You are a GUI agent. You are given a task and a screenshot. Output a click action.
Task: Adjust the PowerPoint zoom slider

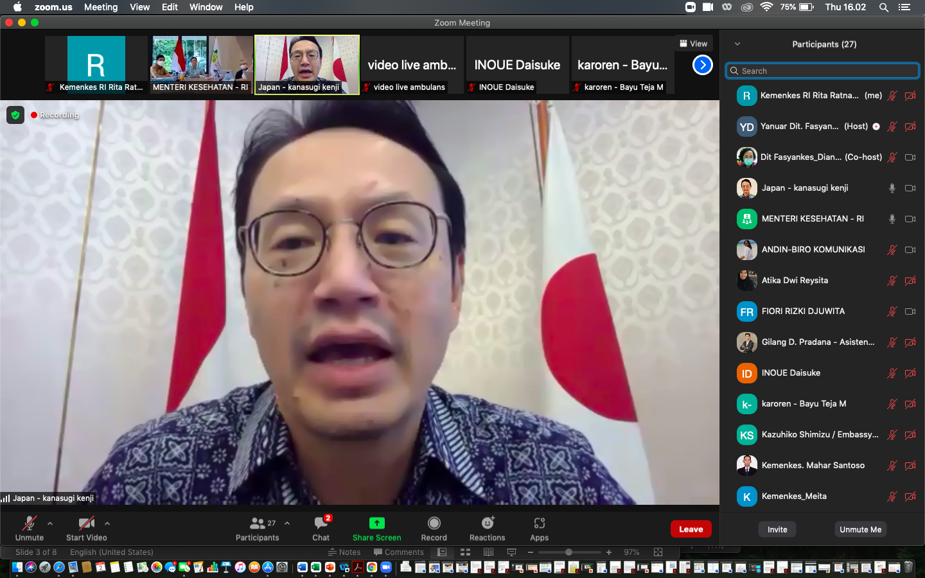pyautogui.click(x=568, y=552)
